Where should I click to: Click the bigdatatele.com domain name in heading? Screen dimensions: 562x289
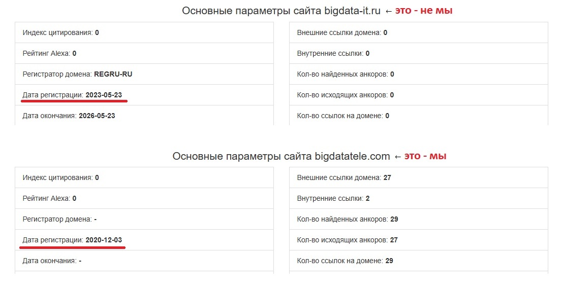pyautogui.click(x=352, y=156)
